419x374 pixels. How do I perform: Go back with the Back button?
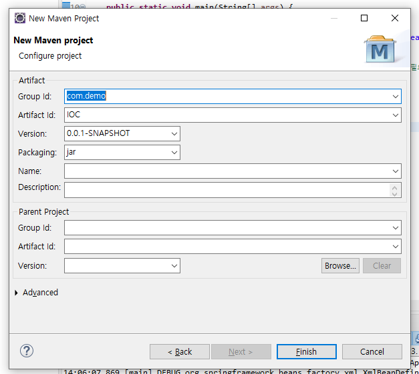(180, 351)
